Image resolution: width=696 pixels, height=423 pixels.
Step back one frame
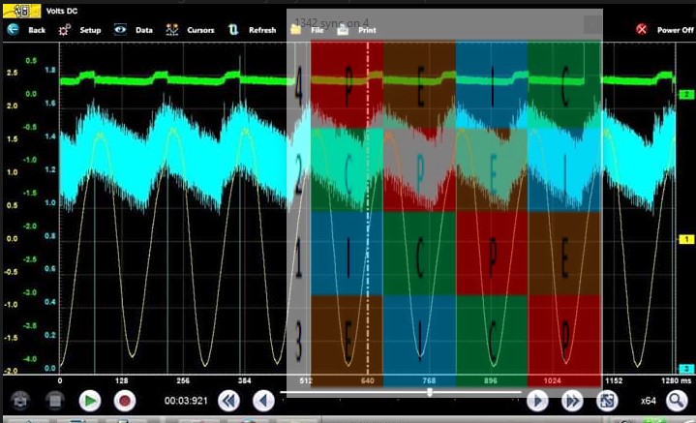(x=263, y=400)
